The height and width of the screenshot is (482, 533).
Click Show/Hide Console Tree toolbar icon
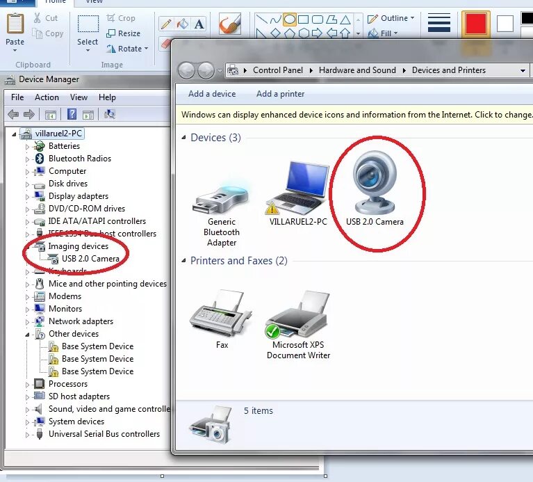[51, 114]
